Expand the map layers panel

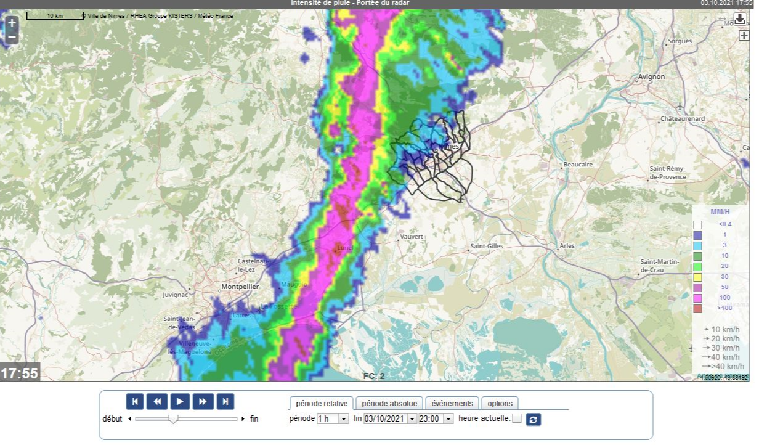[744, 36]
